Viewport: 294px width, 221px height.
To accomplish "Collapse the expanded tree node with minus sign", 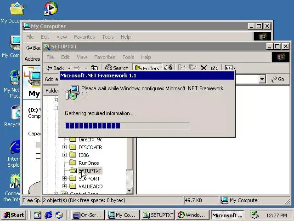I will point(56,108).
